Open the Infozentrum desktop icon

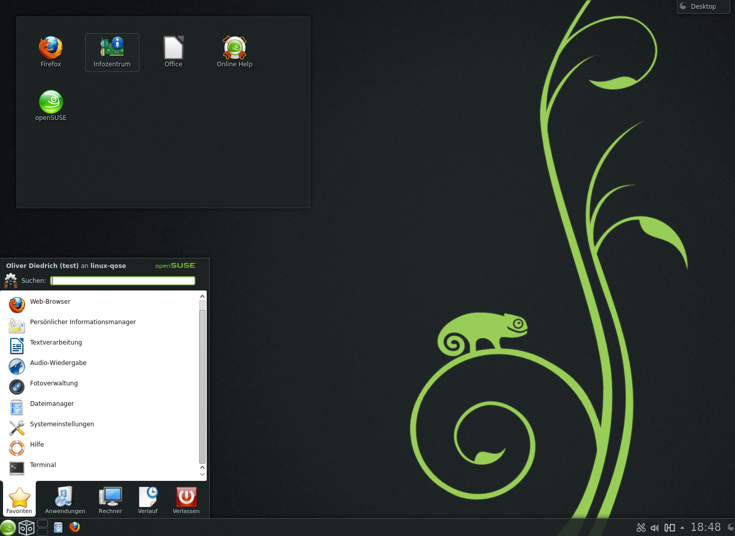112,52
